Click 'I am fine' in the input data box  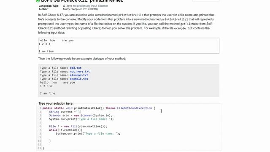pos(46,51)
